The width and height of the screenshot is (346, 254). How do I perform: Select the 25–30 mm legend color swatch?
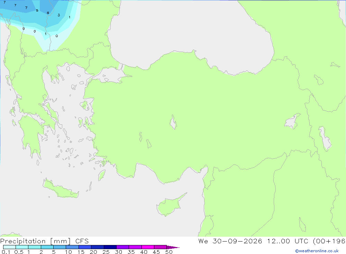coord(110,247)
